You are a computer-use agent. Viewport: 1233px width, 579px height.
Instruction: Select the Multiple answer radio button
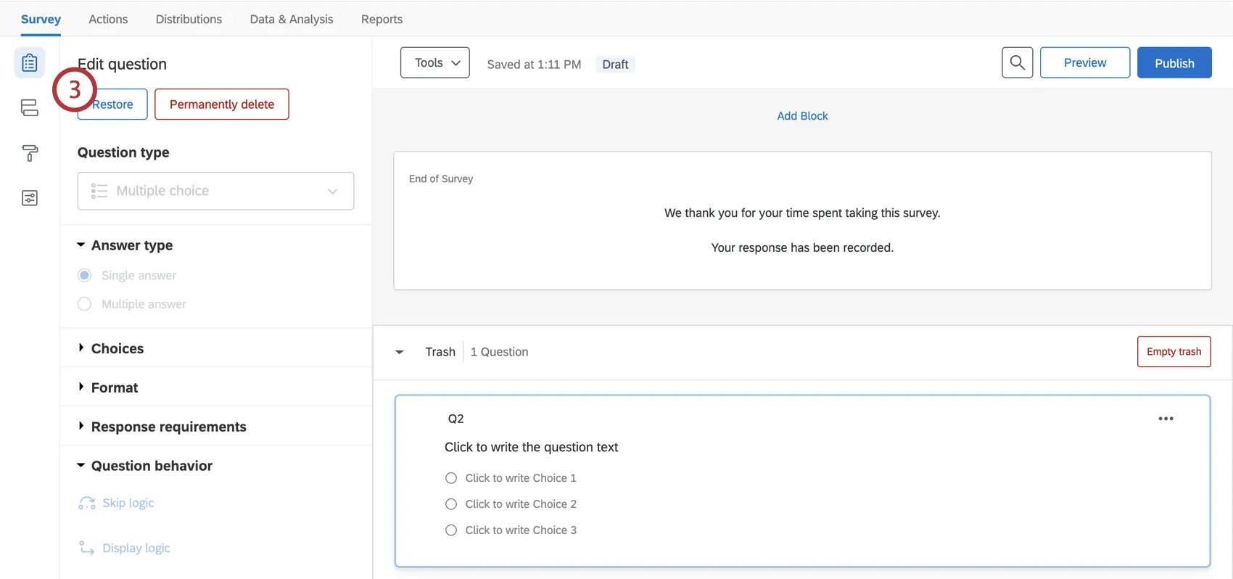tap(85, 304)
